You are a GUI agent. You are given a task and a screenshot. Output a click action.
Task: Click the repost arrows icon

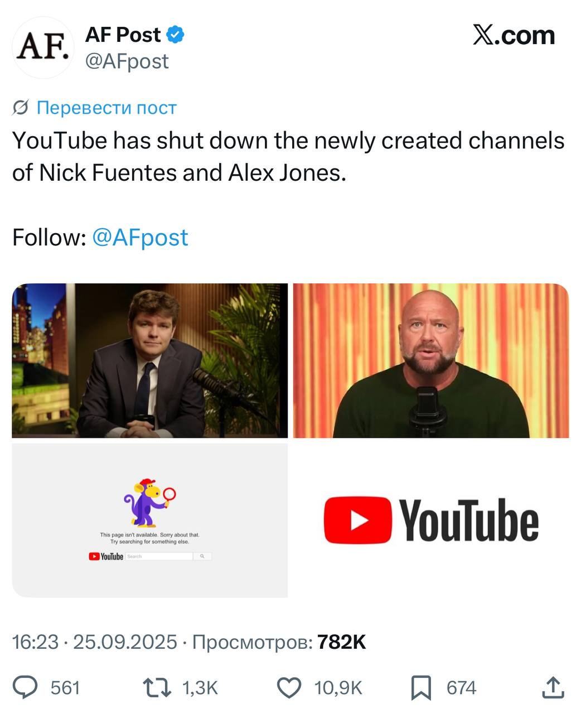pos(157,687)
